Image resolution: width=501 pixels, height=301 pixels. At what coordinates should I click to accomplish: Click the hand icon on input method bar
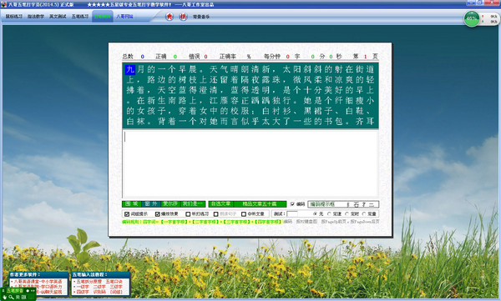tap(5, 297)
